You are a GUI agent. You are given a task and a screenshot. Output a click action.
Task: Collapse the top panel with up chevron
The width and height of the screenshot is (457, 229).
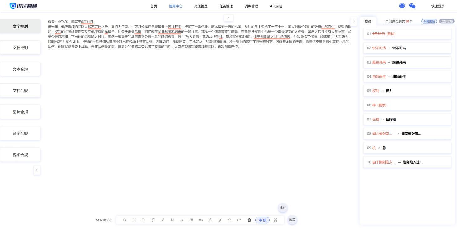tap(228, 18)
